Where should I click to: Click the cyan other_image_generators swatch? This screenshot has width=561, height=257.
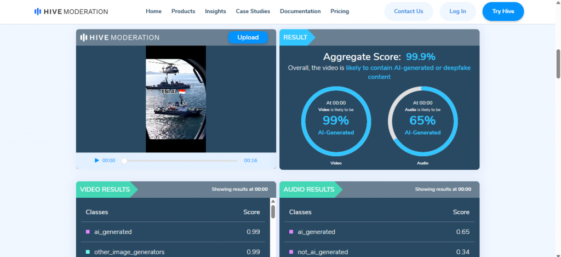coord(88,252)
